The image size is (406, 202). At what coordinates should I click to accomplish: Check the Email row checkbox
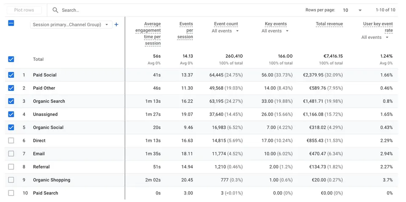(x=11, y=154)
